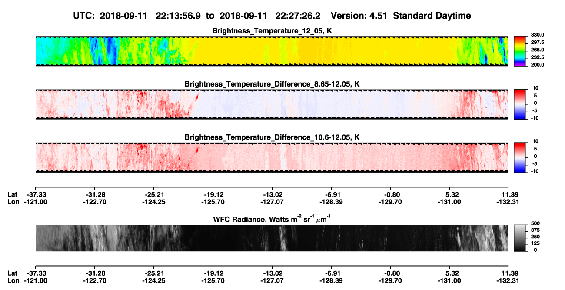Click longitude -127.07 on the axis under the WFC strip
Screen dimensions: 565x290
pos(272,280)
